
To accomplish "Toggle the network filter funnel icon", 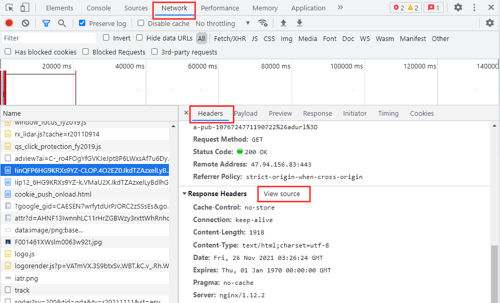I will [x=46, y=23].
